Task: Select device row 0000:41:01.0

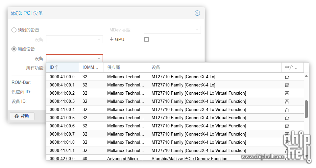Action: click(175, 142)
